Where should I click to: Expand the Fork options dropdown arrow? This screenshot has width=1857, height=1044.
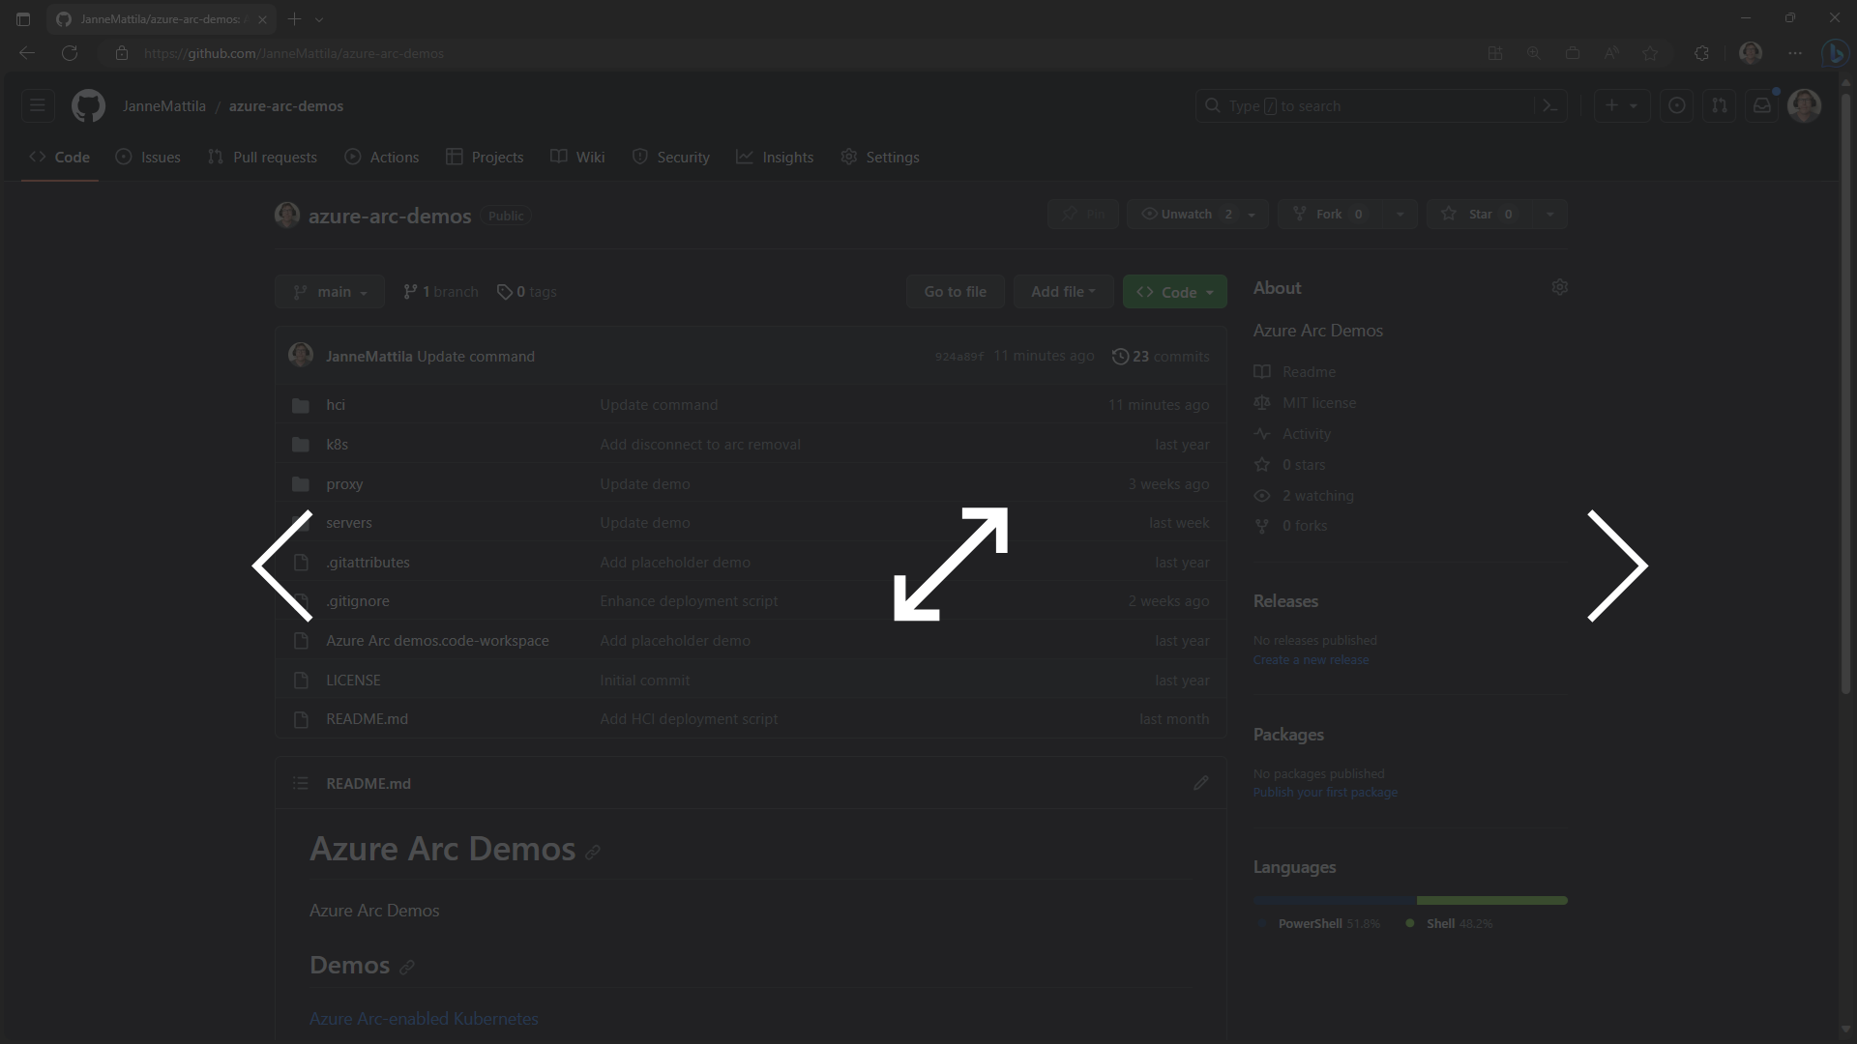(1400, 214)
